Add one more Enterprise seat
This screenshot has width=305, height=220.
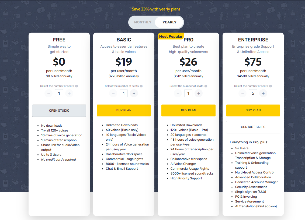[x=263, y=93]
